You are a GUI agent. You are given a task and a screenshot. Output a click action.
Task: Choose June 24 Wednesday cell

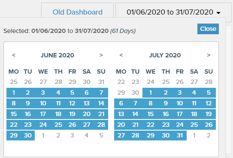(43, 125)
